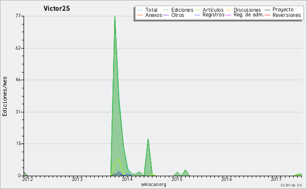This screenshot has height=189, width=307.
Task: Click the 2017 x-axis label
Action: pyautogui.click(x=276, y=179)
